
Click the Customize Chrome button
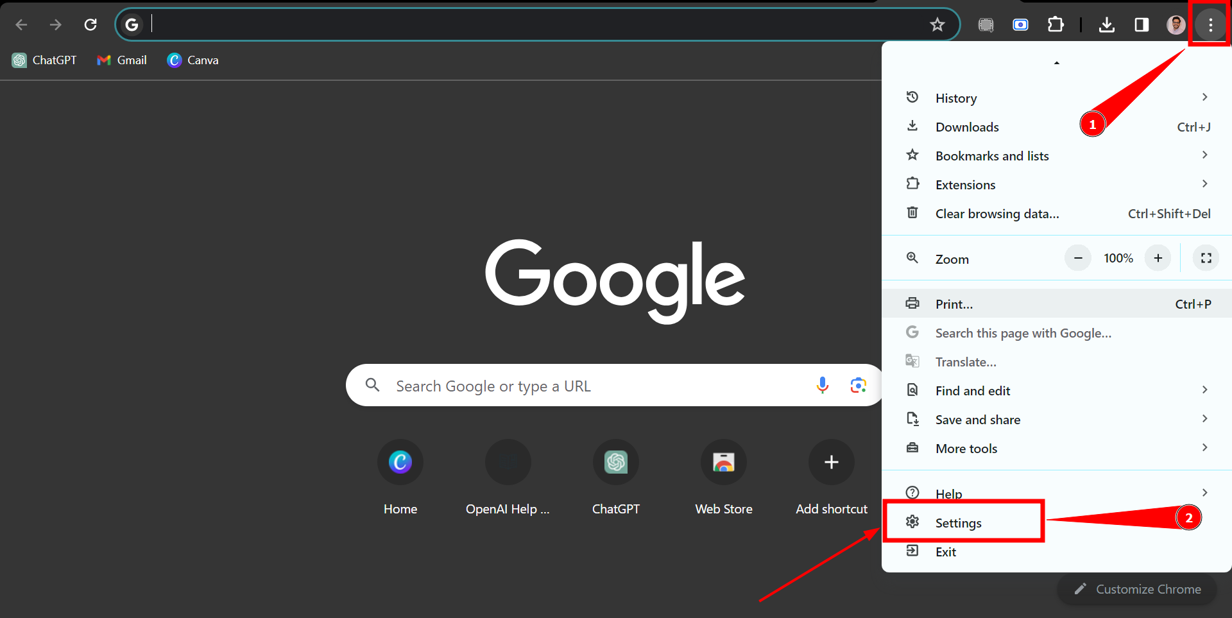click(1139, 589)
